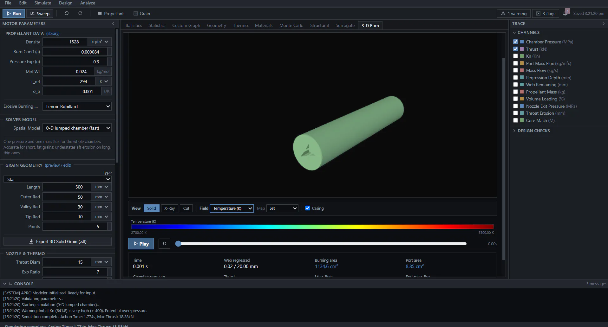
Task: Uncheck the Chamber Pressure channel
Action: pos(515,42)
